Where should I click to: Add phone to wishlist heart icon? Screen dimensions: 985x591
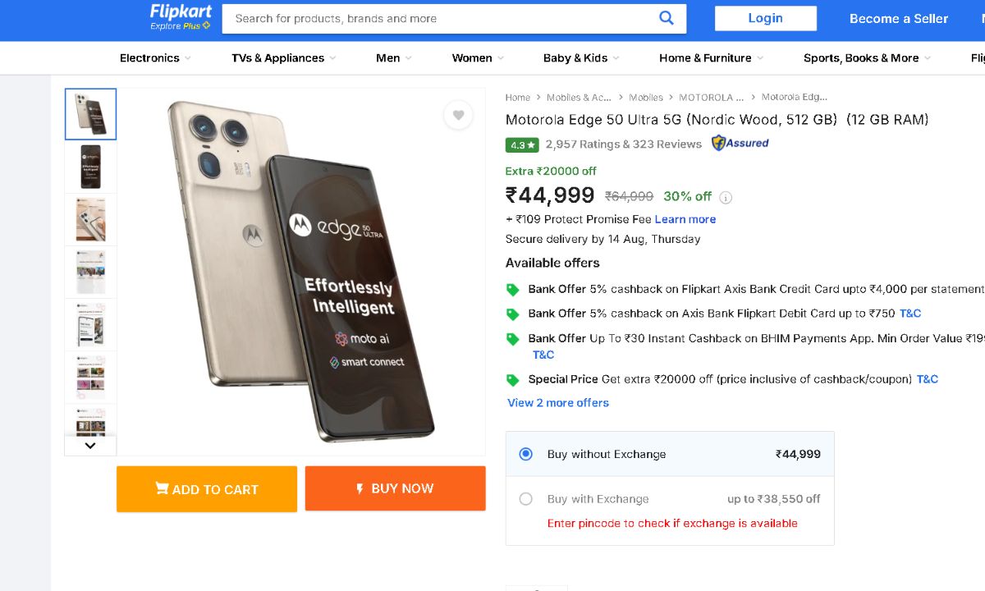point(458,116)
